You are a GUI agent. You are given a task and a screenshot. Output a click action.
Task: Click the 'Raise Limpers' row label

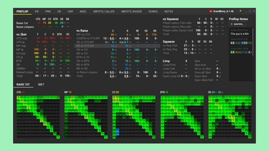(25, 27)
